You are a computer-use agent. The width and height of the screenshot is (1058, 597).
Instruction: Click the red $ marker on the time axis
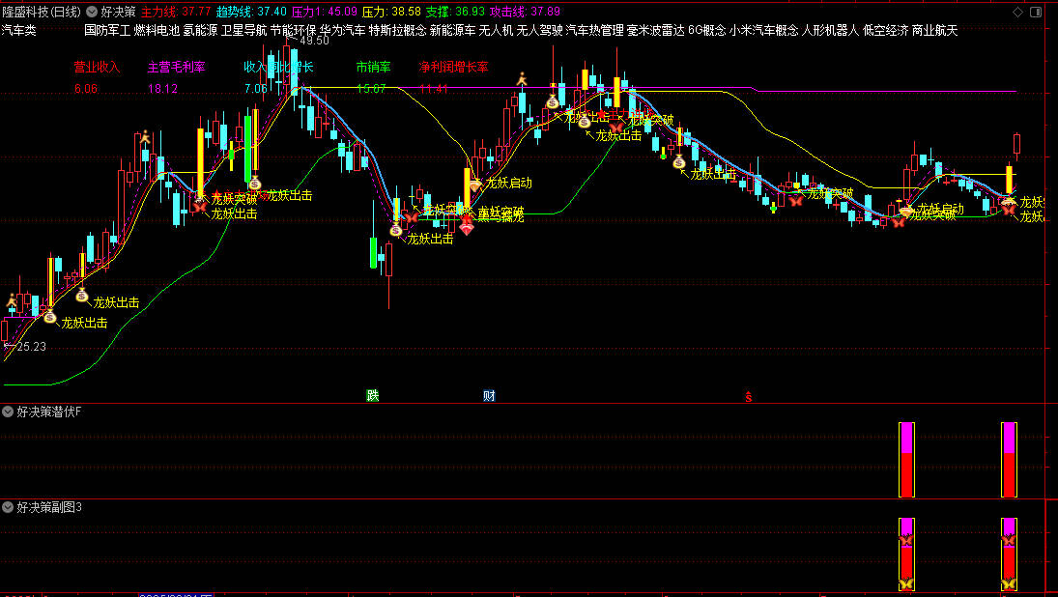[x=748, y=397]
